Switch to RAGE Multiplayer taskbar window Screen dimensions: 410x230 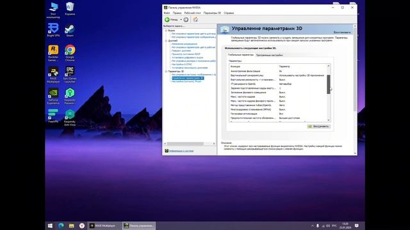104,226
